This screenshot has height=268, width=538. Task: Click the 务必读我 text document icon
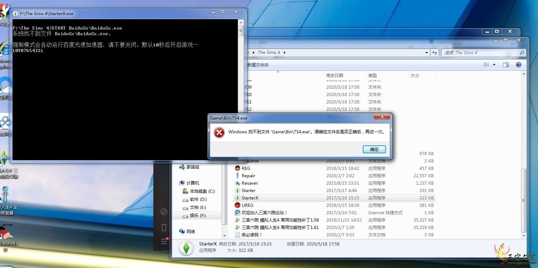point(237,235)
